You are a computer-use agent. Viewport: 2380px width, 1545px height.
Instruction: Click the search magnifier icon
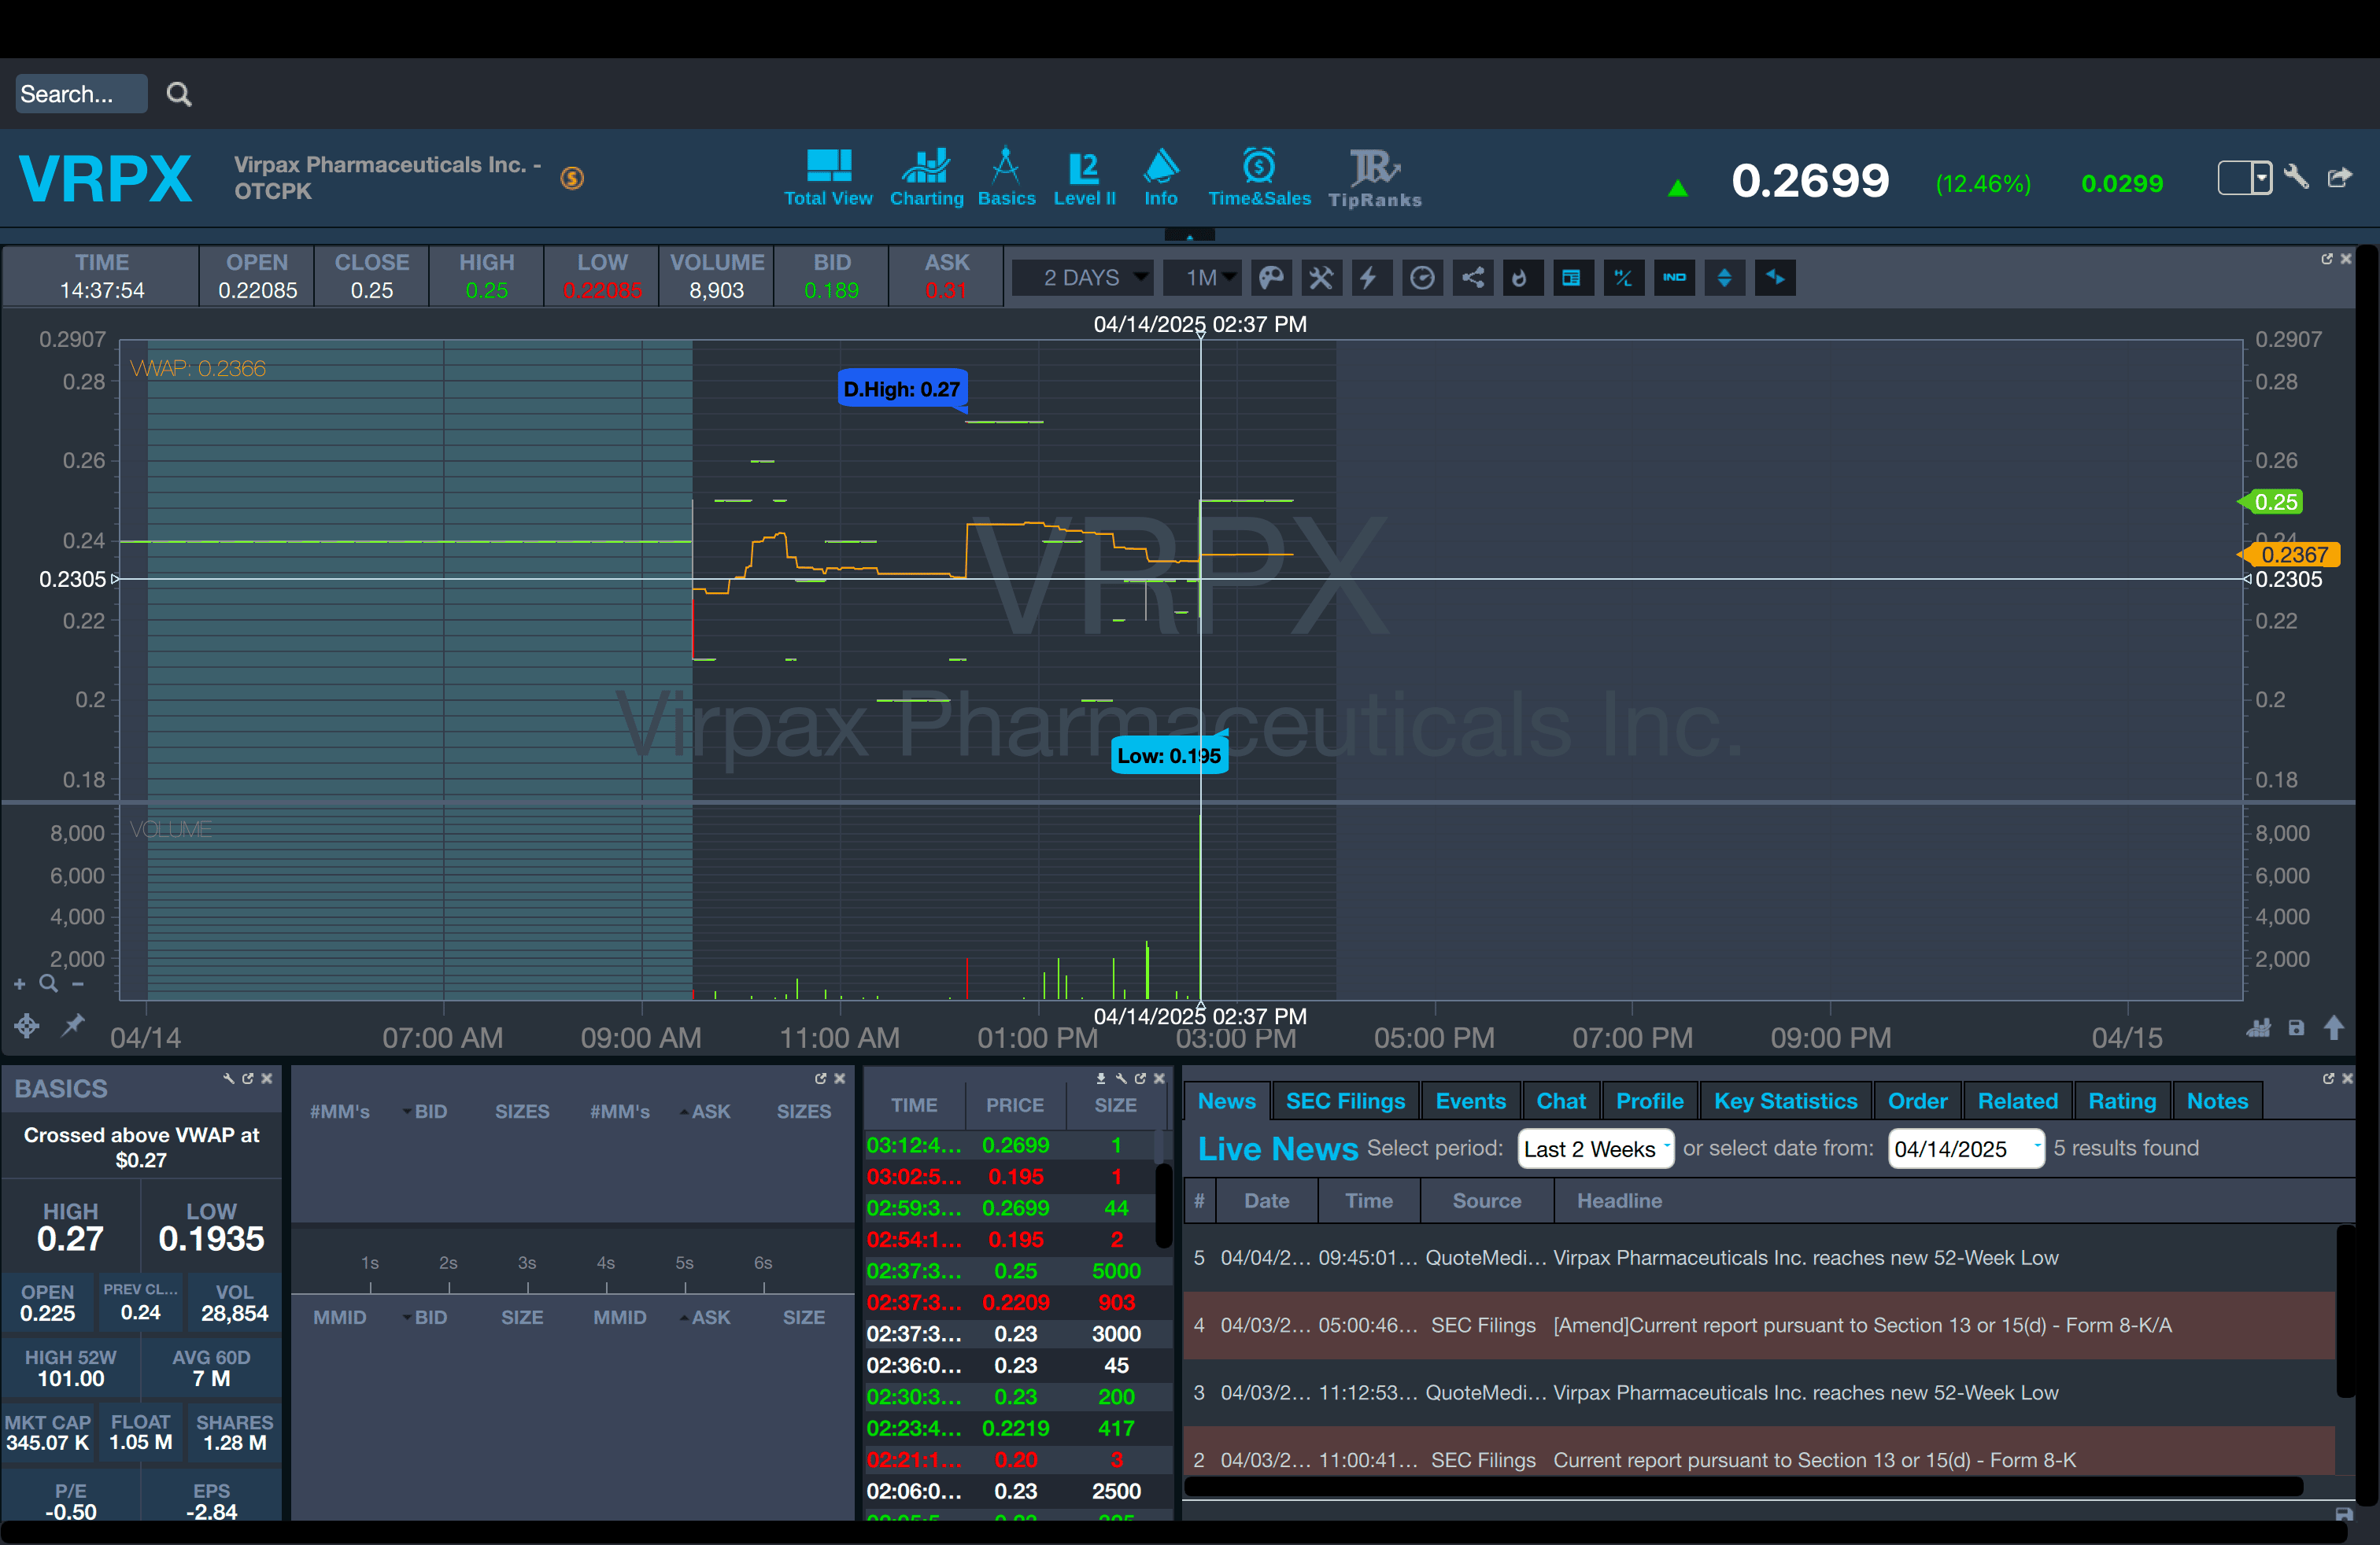[179, 94]
